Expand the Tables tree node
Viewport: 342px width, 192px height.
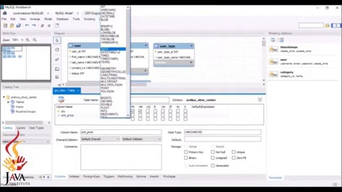(9, 102)
